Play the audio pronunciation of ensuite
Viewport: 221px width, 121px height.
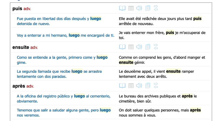click(139, 47)
